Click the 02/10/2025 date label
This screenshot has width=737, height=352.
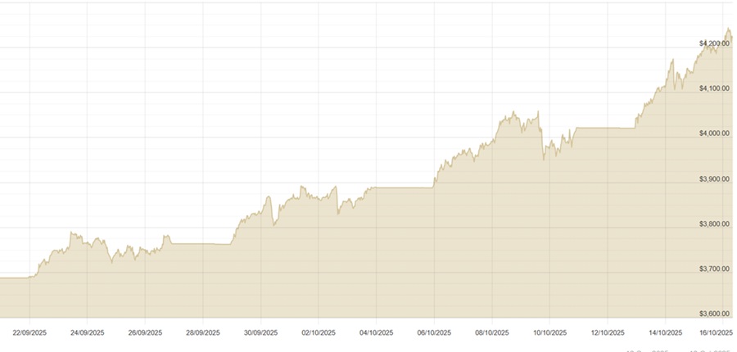tap(319, 332)
